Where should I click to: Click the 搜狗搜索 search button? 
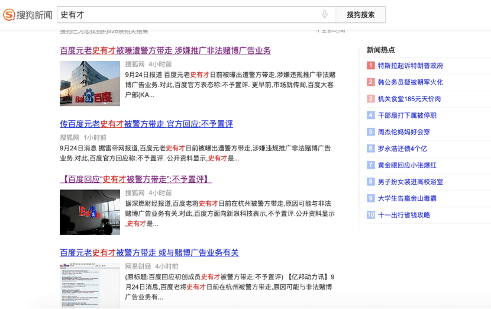click(x=360, y=15)
